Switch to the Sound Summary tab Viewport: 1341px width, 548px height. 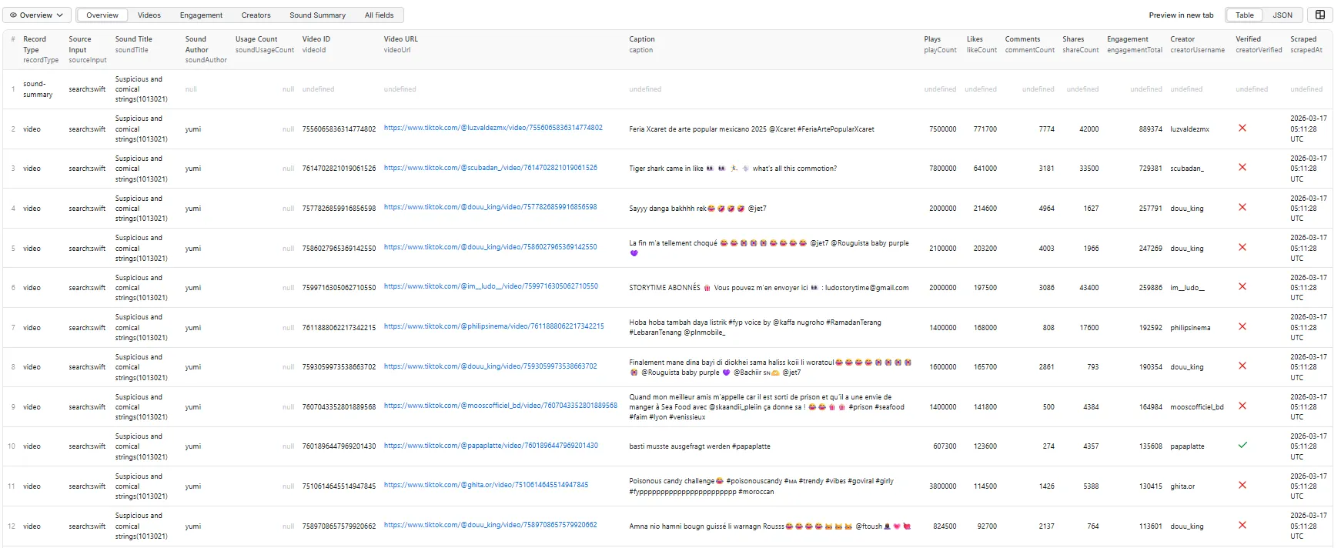pyautogui.click(x=317, y=15)
